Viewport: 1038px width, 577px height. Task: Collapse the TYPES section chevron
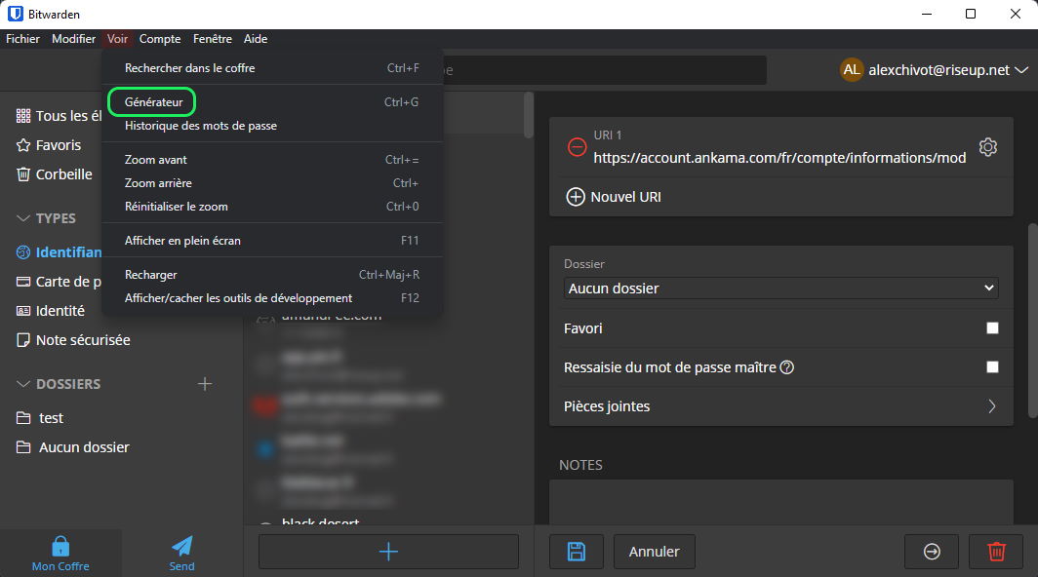pos(23,218)
